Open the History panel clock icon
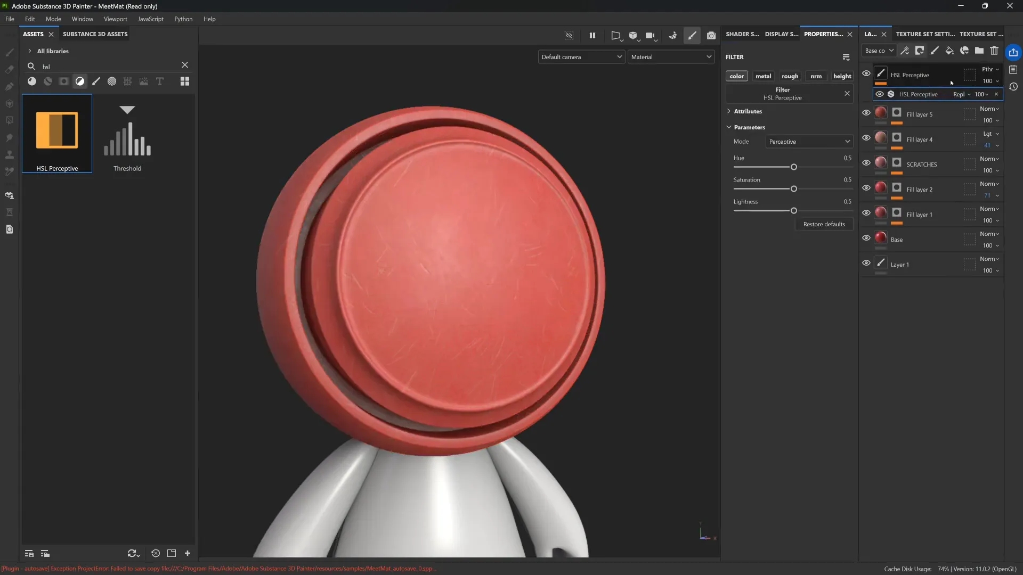The width and height of the screenshot is (1023, 575). [1013, 87]
